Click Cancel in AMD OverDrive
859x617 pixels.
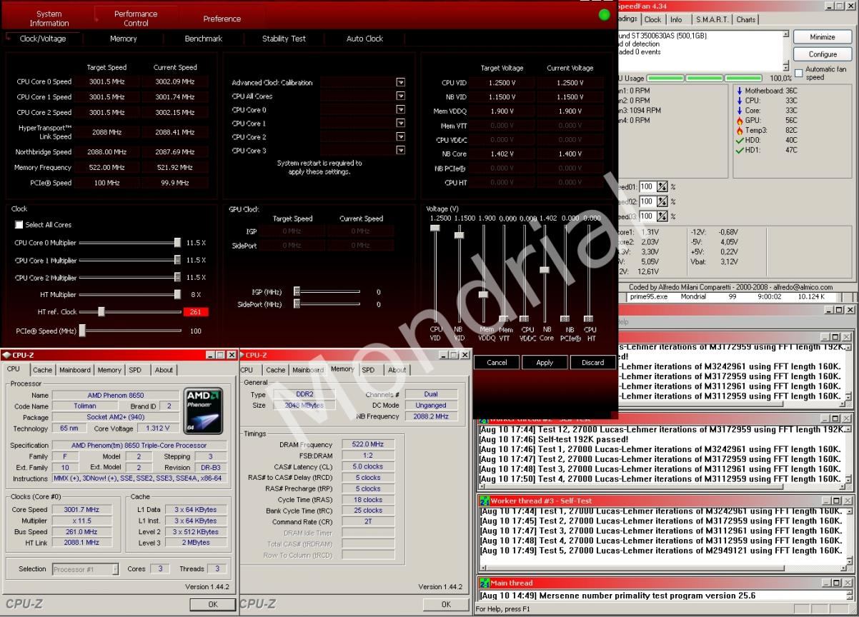coord(497,363)
